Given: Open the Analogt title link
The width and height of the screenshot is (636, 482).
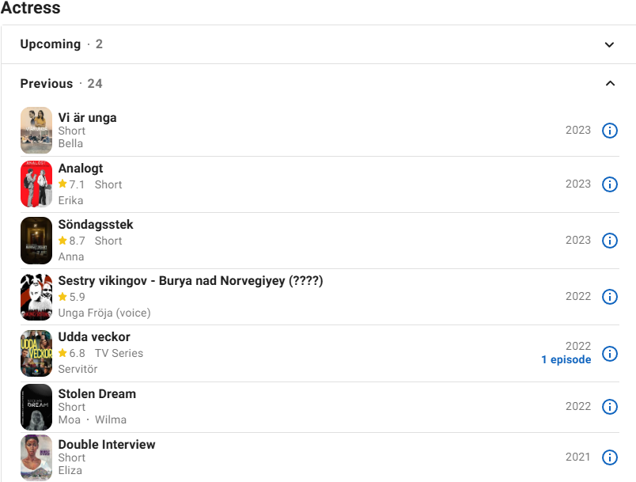Looking at the screenshot, I should click(x=81, y=168).
